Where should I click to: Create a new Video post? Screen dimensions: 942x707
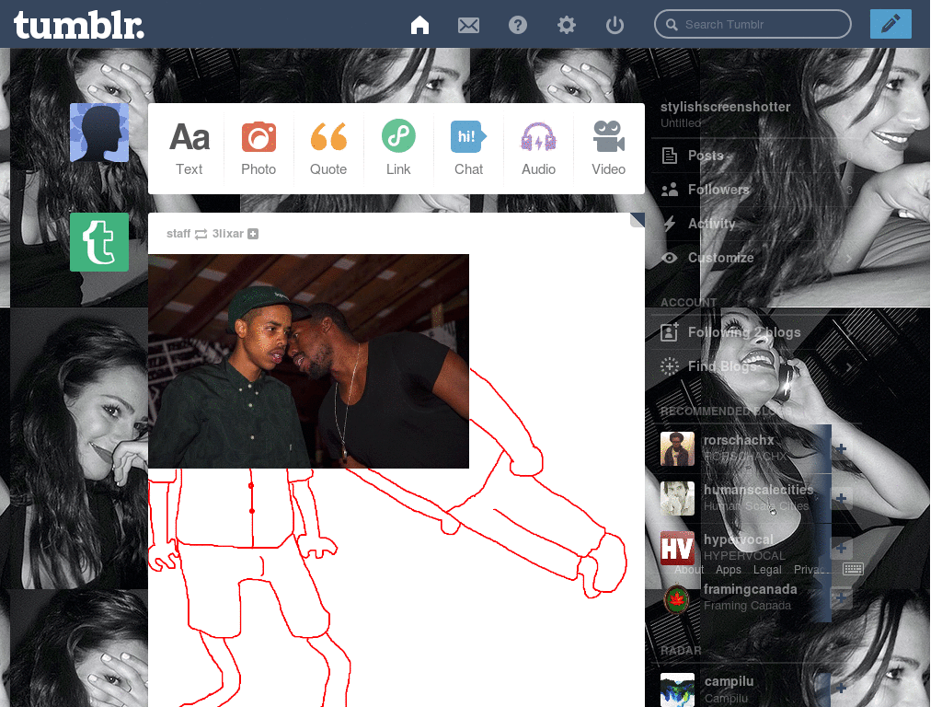tap(609, 148)
